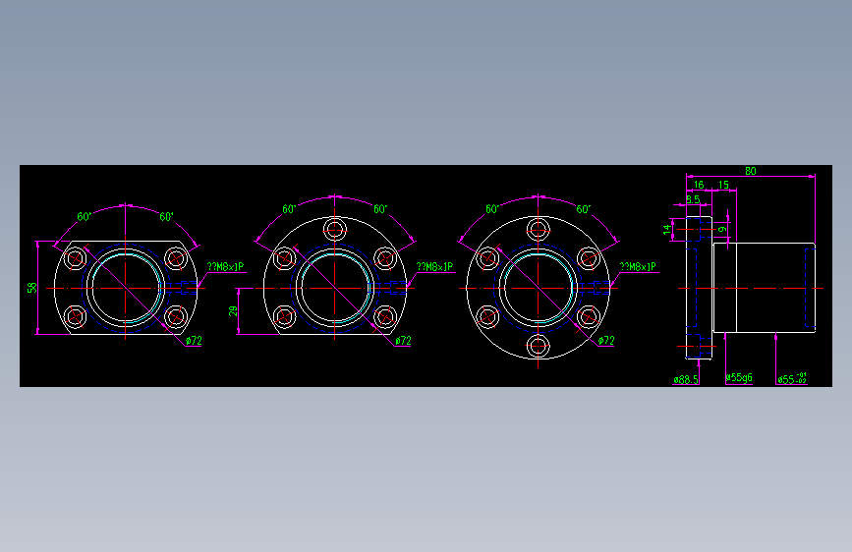Screen dimensions: 852x552
Task: Click ø72 label in full round flange view
Action: click(606, 341)
